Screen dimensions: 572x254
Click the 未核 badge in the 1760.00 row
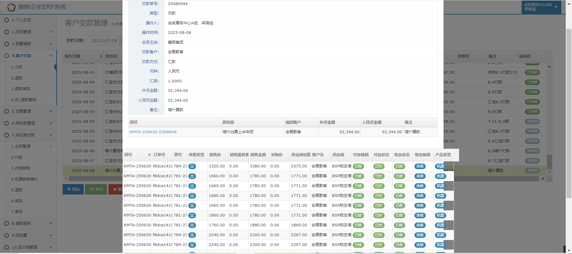click(x=420, y=225)
